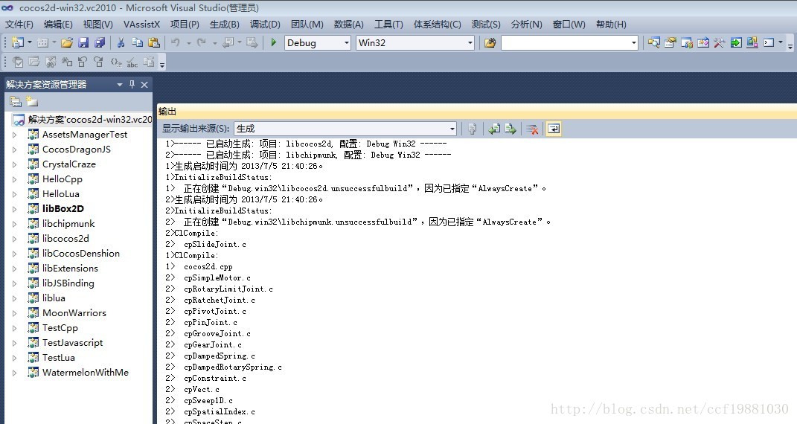Open the Command Window icon
Viewport: 797px width, 424px height.
point(769,42)
